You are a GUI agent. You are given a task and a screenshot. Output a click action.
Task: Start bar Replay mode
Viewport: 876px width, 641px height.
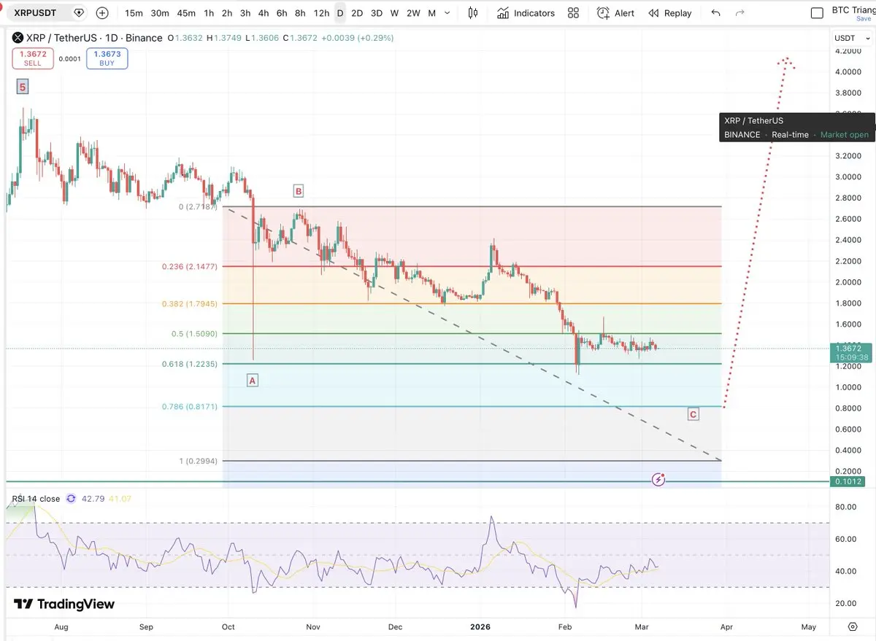[669, 13]
